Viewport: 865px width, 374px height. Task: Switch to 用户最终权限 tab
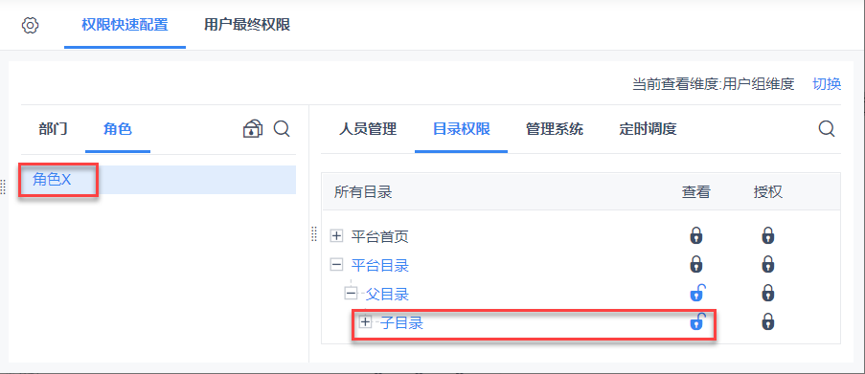(247, 25)
